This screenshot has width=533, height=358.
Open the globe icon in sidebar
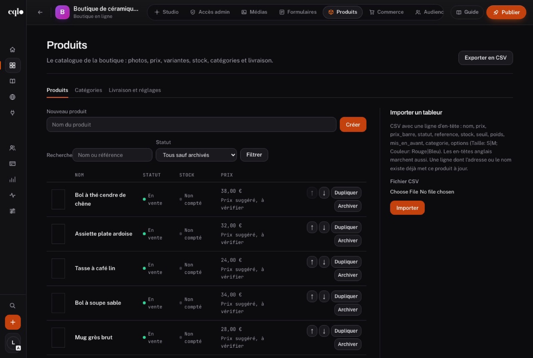[x=12, y=97]
